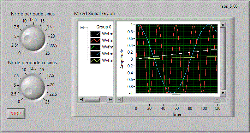Screen dimensions: 250x133
Task: Click the legend scroll left arrow
Action: [81, 100]
